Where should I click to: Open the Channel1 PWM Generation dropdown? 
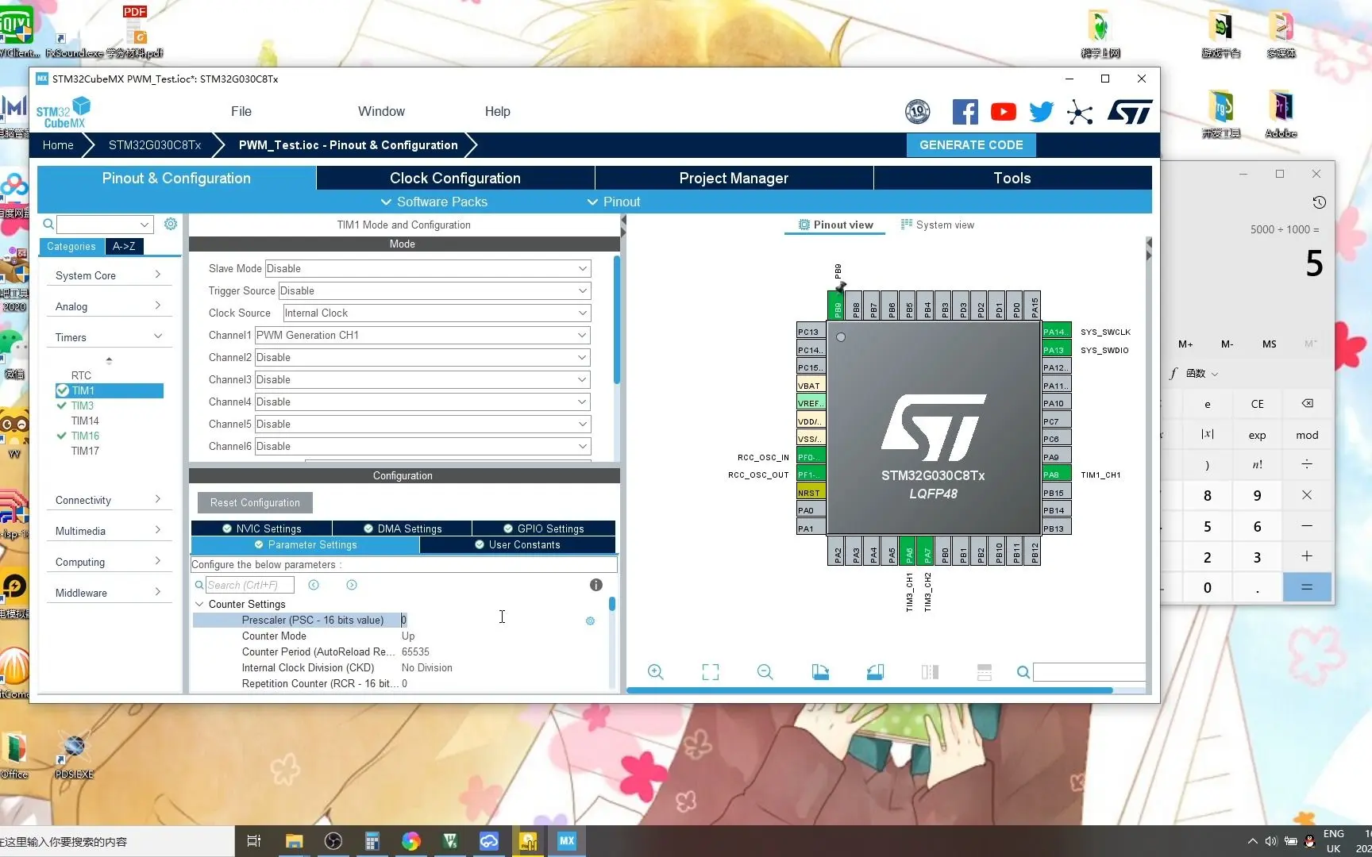[x=422, y=335]
